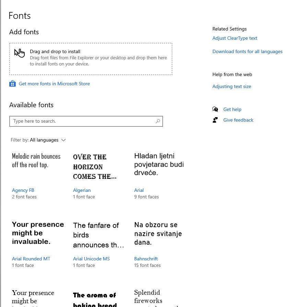This screenshot has width=301, height=307.
Task: Click the drag-and-drop install area
Action: tap(91, 59)
